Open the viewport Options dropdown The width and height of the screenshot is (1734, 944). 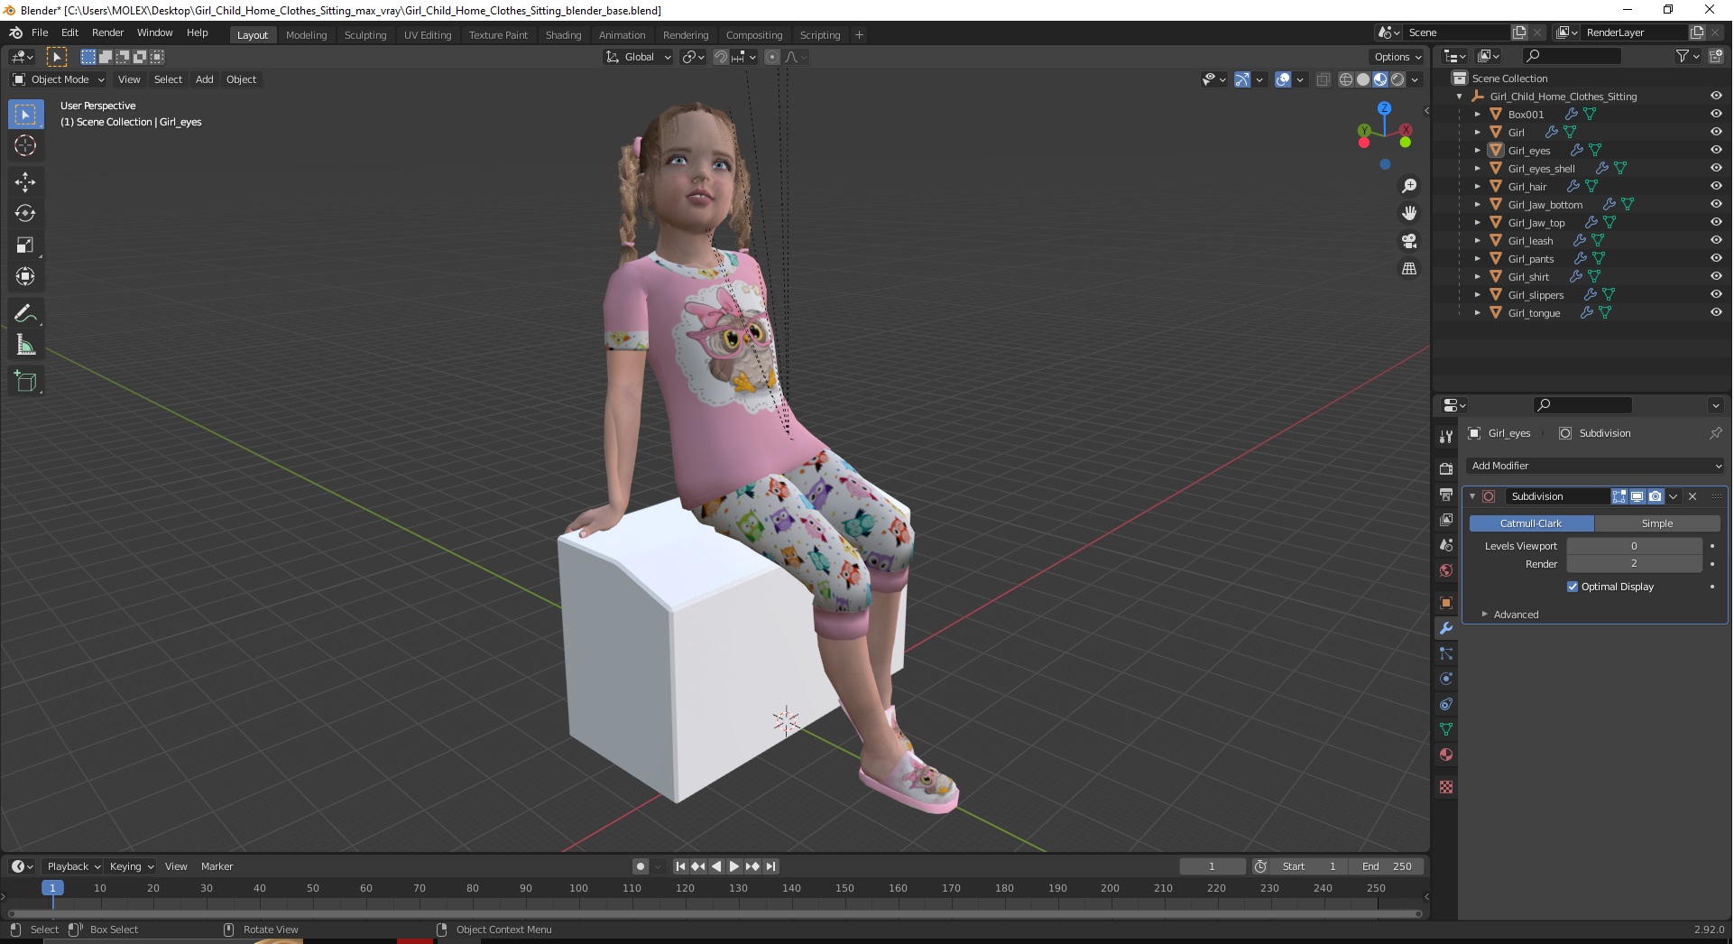(1397, 57)
